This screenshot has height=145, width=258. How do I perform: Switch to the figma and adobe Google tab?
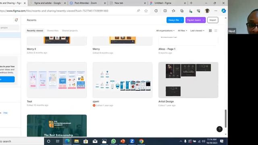[48, 3]
